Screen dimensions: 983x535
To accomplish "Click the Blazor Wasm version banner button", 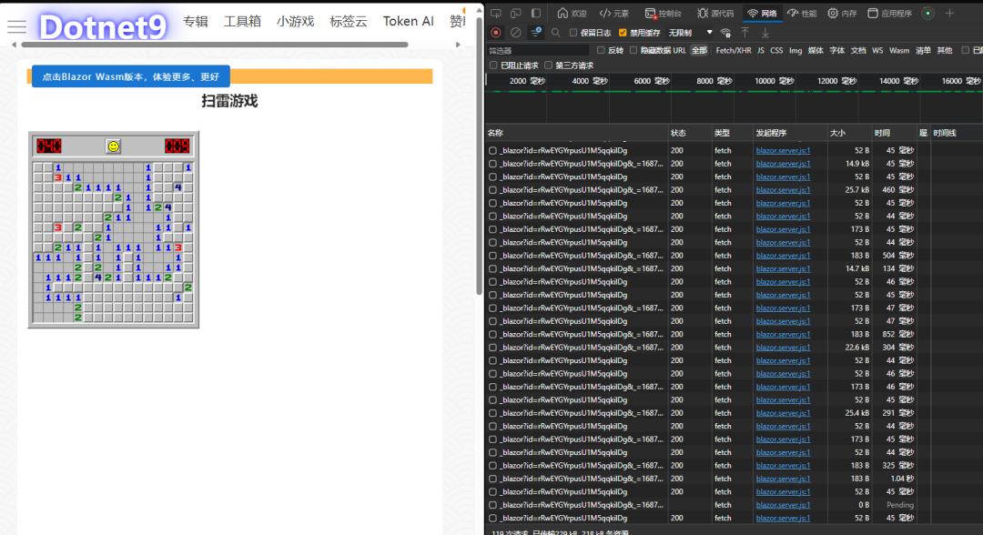I will coord(130,76).
